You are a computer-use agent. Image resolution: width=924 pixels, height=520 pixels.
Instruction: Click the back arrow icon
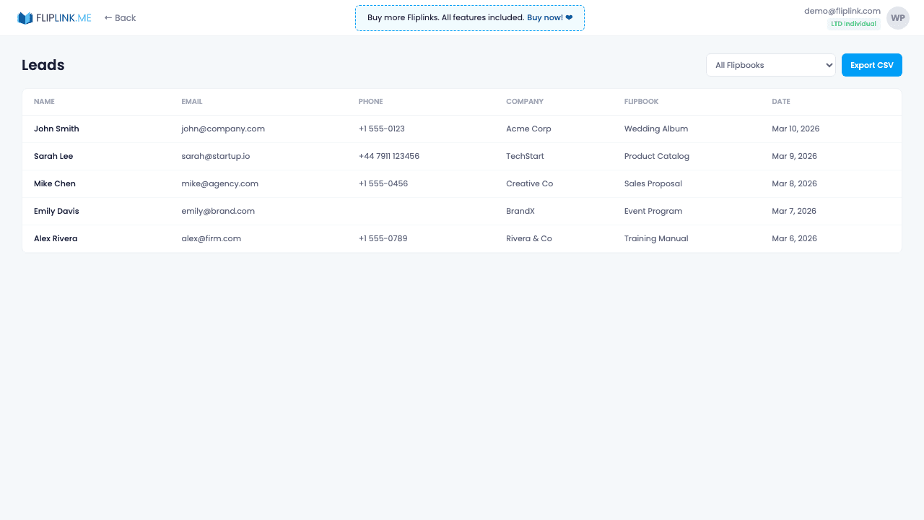click(108, 17)
